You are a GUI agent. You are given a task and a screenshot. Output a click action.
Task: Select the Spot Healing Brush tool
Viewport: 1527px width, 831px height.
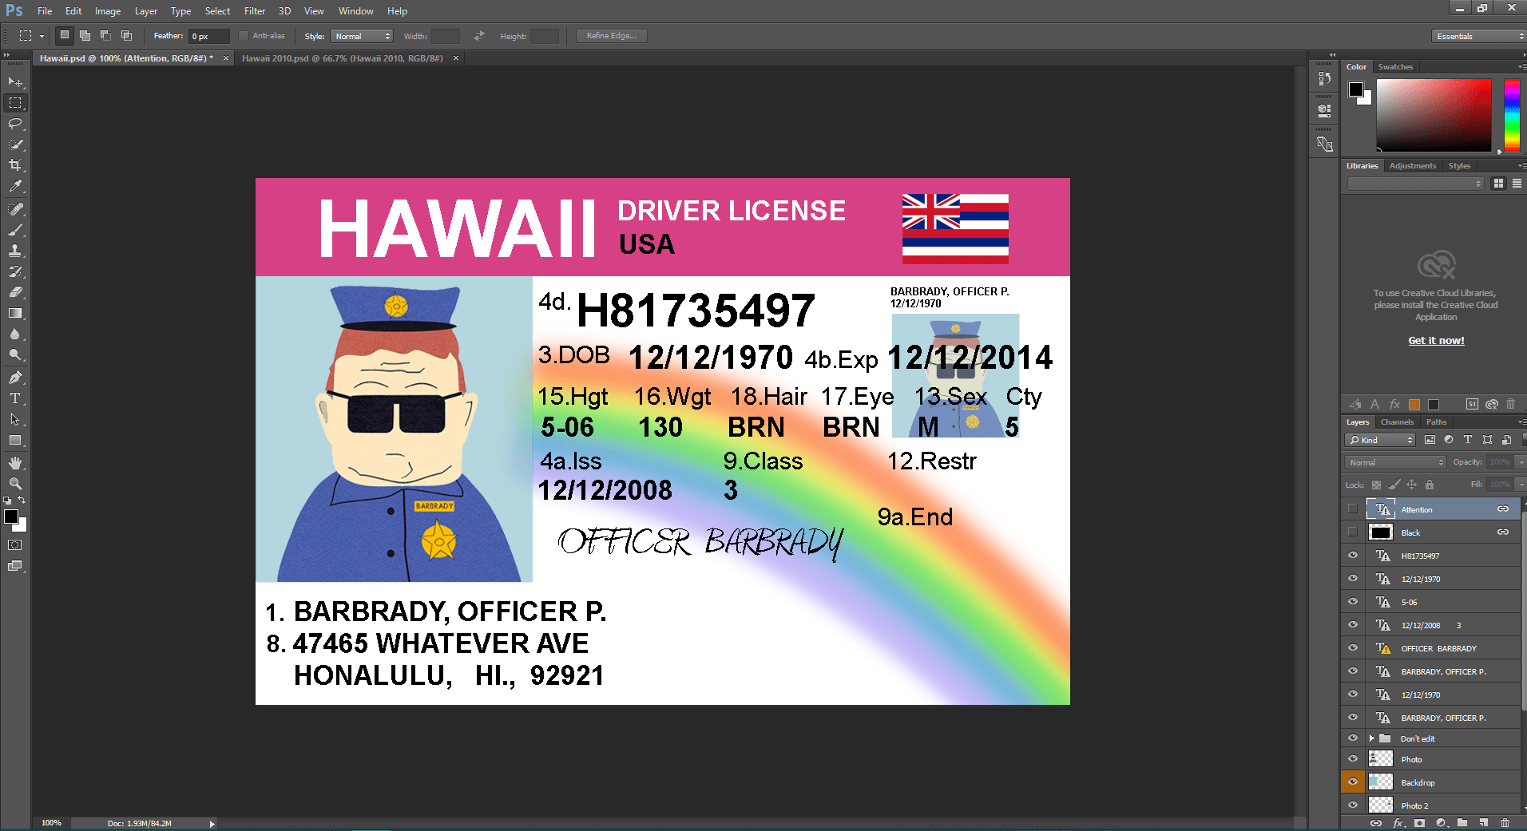click(14, 209)
